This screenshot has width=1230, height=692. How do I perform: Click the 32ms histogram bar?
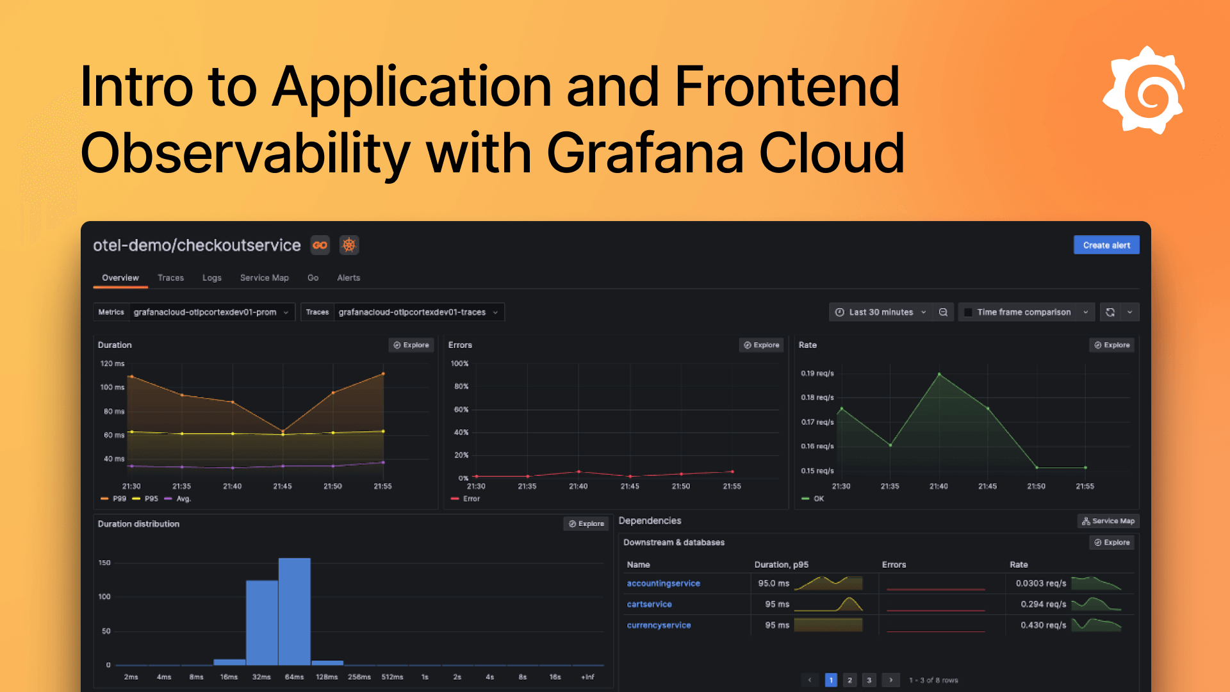262,623
